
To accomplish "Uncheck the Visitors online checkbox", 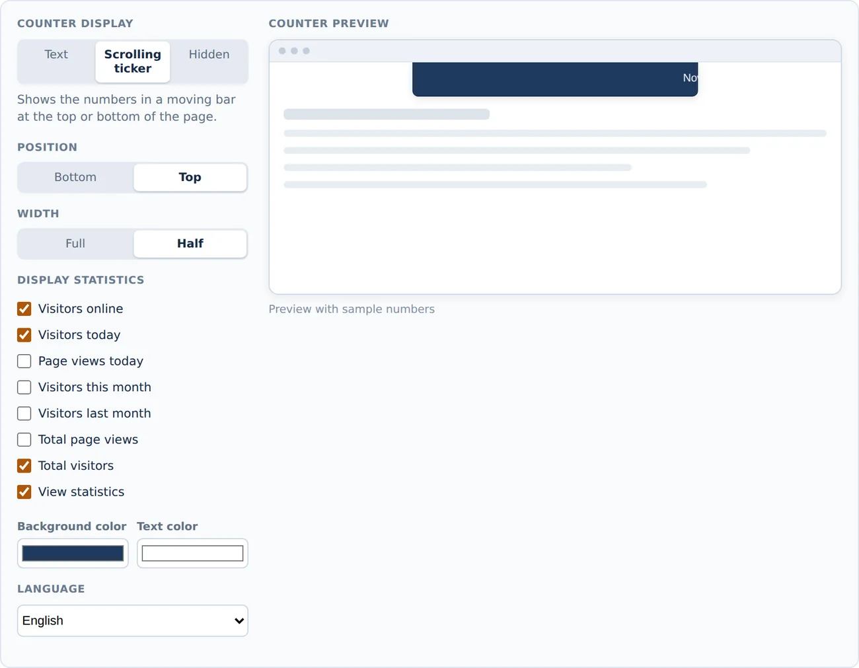I will pos(24,309).
